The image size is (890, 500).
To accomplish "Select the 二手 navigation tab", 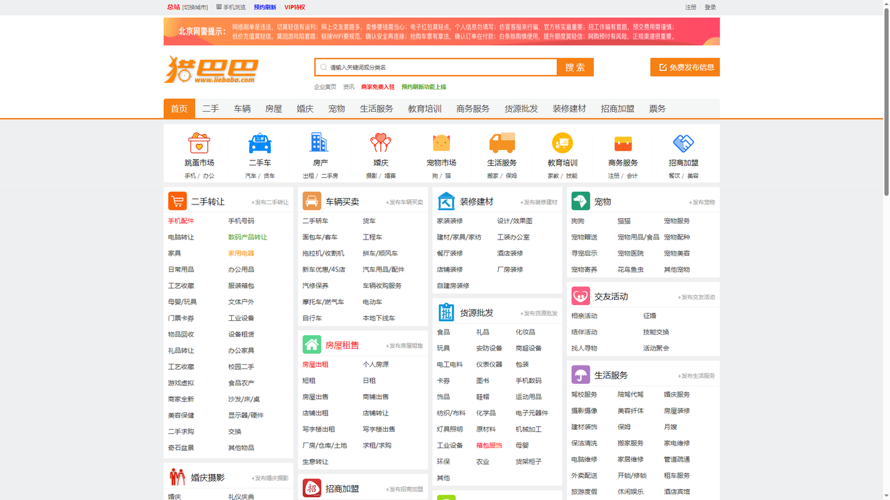I will (x=211, y=109).
